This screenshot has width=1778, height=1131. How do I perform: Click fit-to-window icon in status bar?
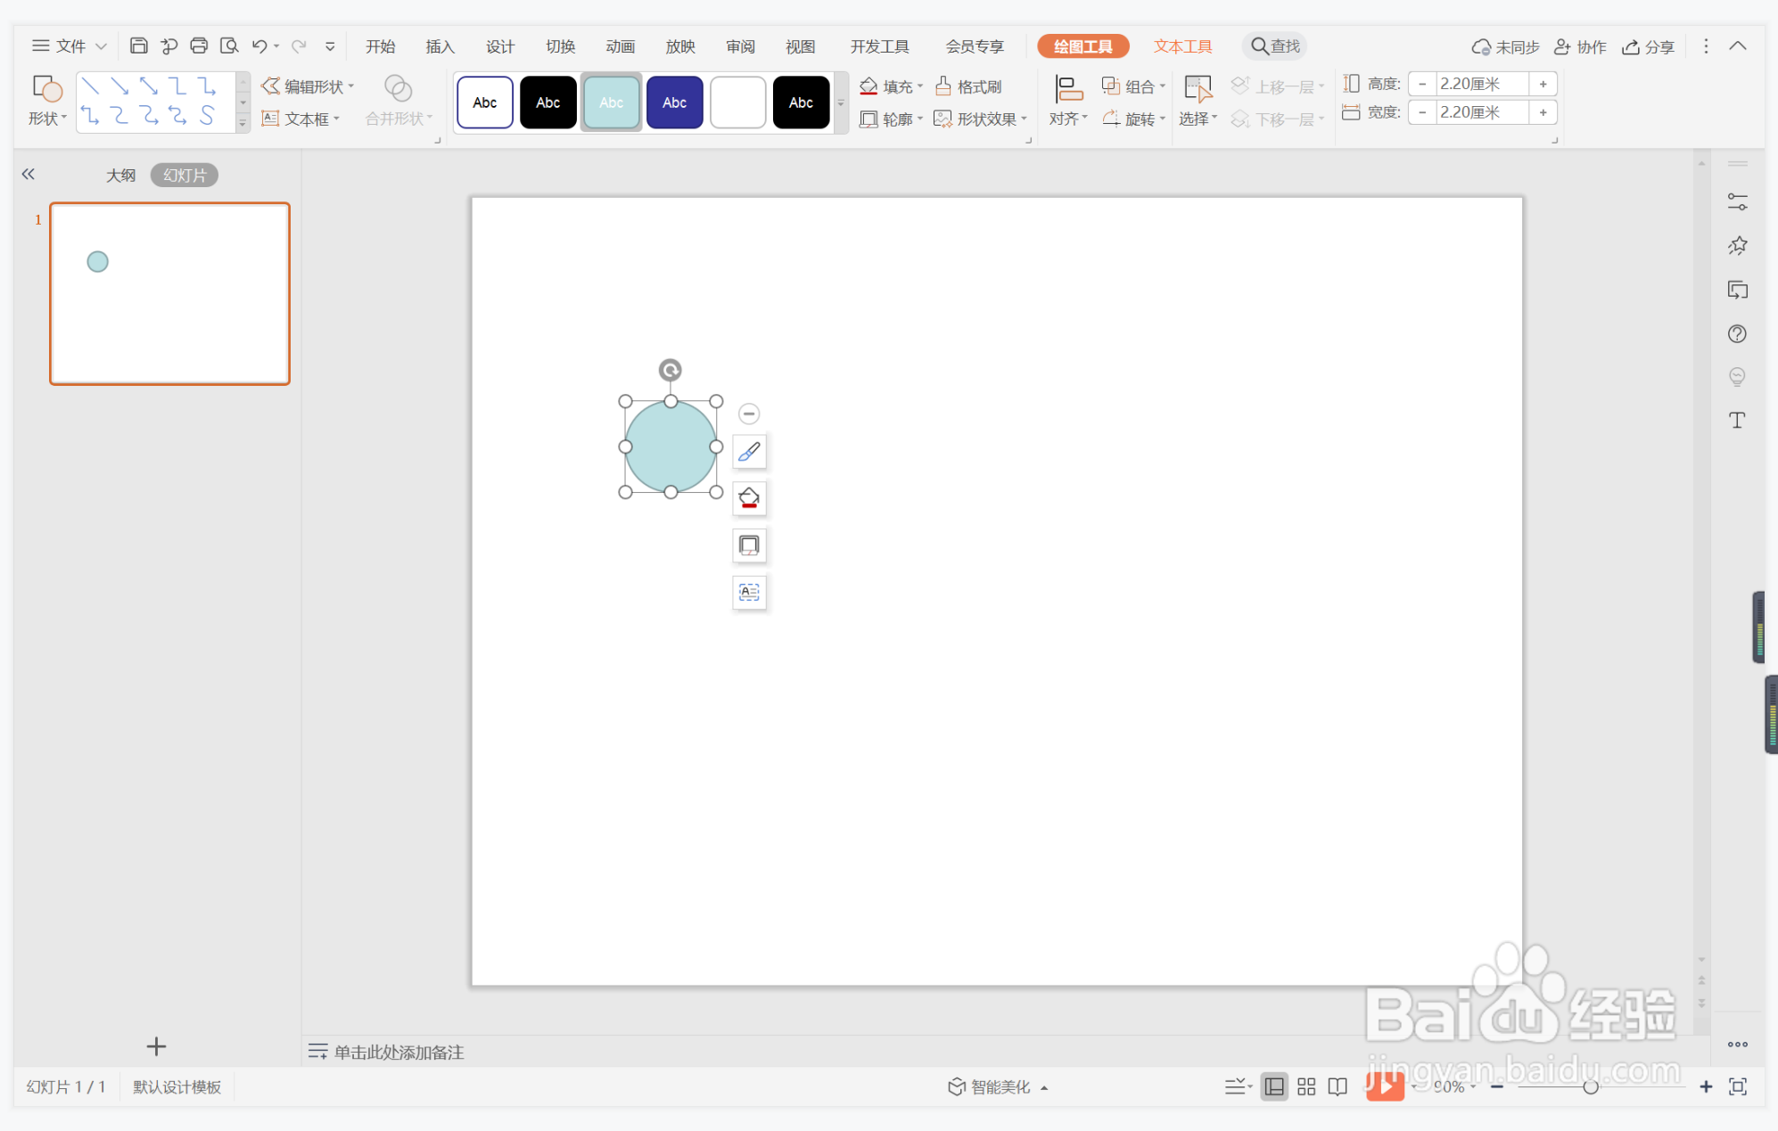click(x=1738, y=1086)
